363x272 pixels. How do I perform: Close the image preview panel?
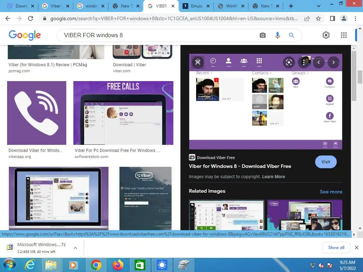[x=197, y=62]
